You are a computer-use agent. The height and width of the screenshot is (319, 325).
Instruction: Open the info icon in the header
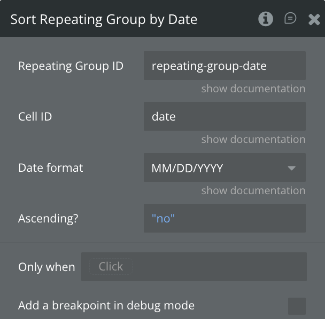click(x=266, y=19)
